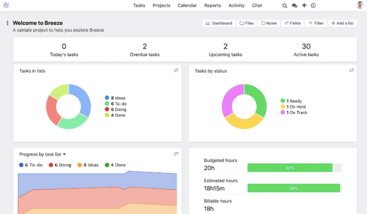Screen dimensions: 367x214
Task: Click the Add a list button
Action: click(x=343, y=23)
